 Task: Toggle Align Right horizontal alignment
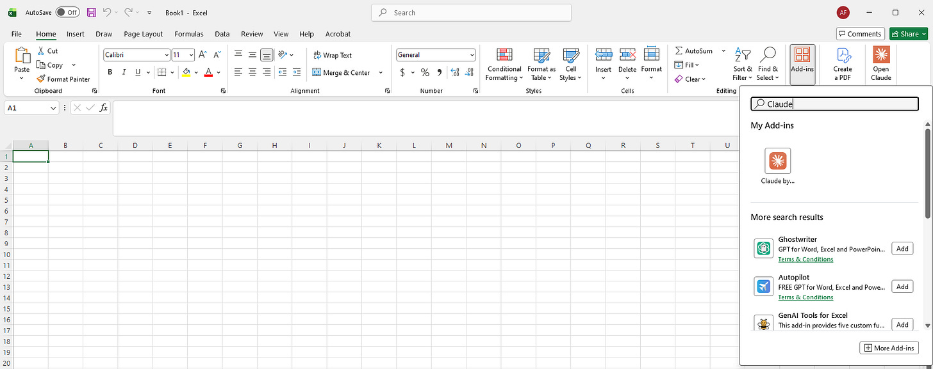coord(267,72)
